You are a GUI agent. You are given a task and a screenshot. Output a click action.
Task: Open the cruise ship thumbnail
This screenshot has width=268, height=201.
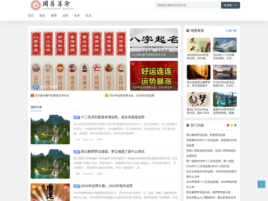225,45
